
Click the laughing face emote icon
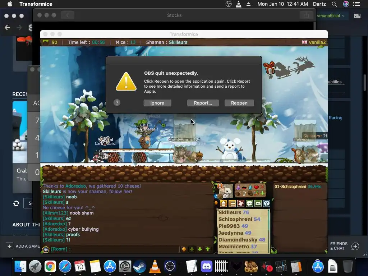[x=244, y=187]
